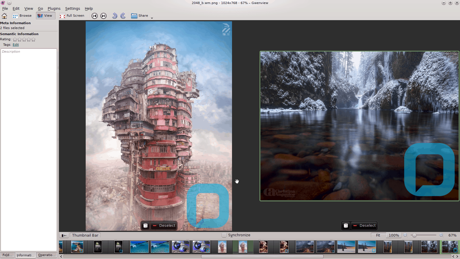Set rating to one star
The width and height of the screenshot is (460, 259).
tap(15, 39)
